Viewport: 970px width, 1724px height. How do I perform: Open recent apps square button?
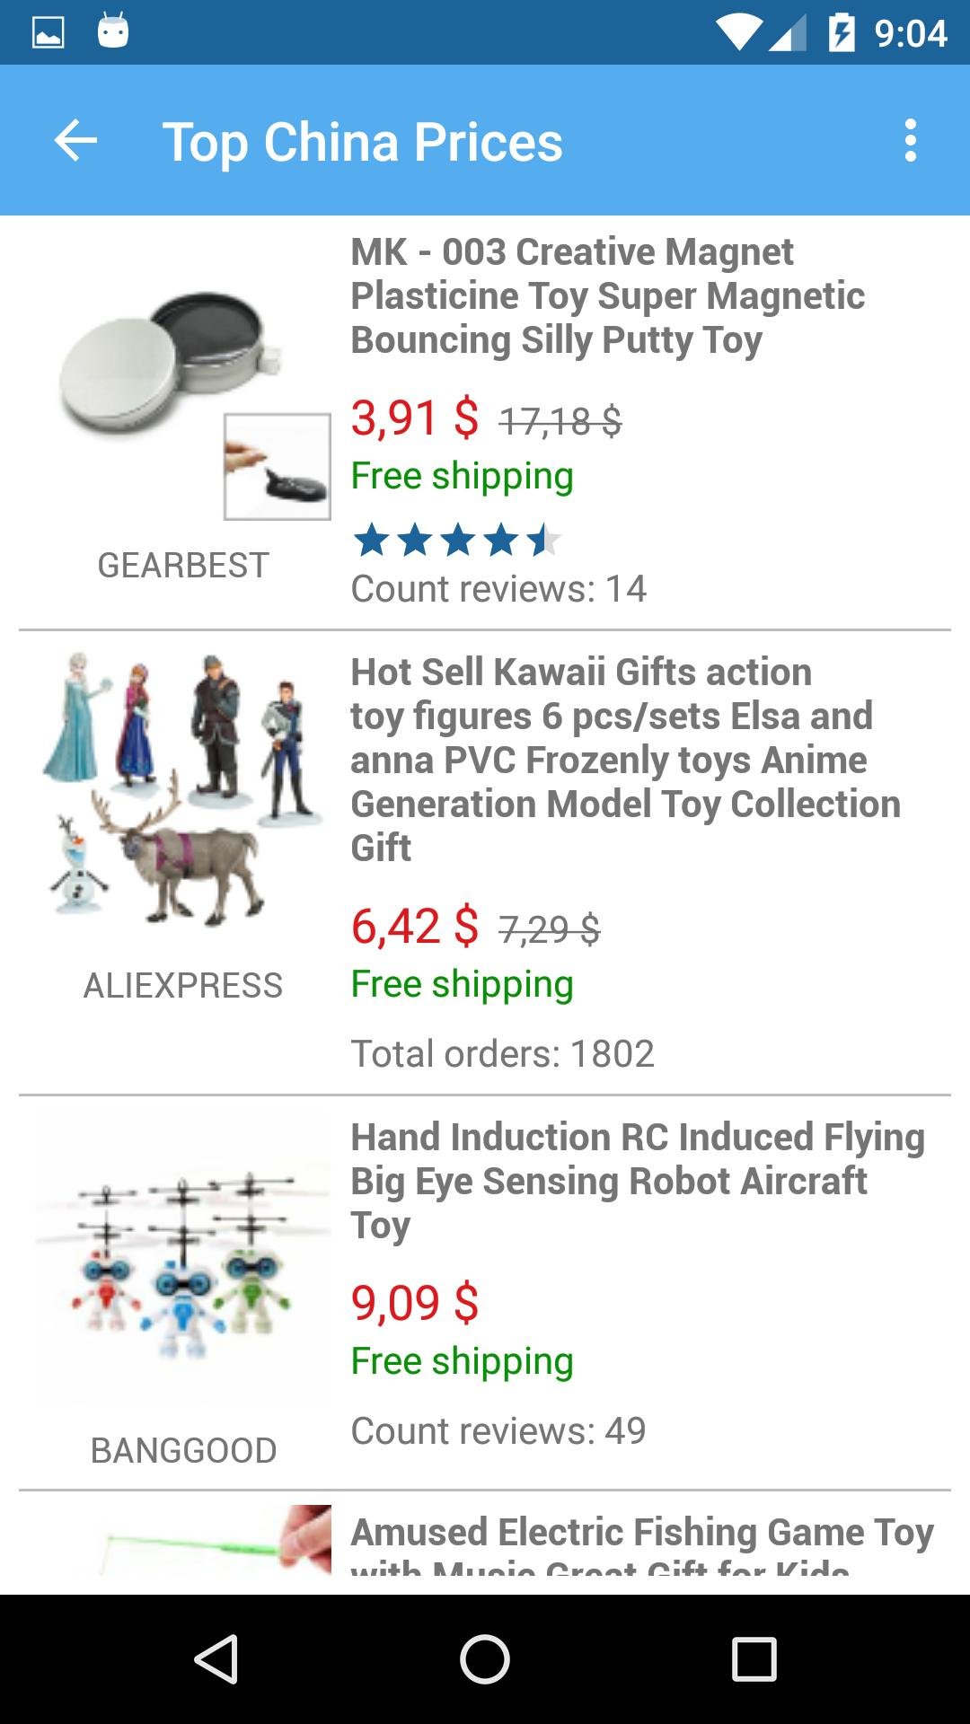tap(754, 1658)
